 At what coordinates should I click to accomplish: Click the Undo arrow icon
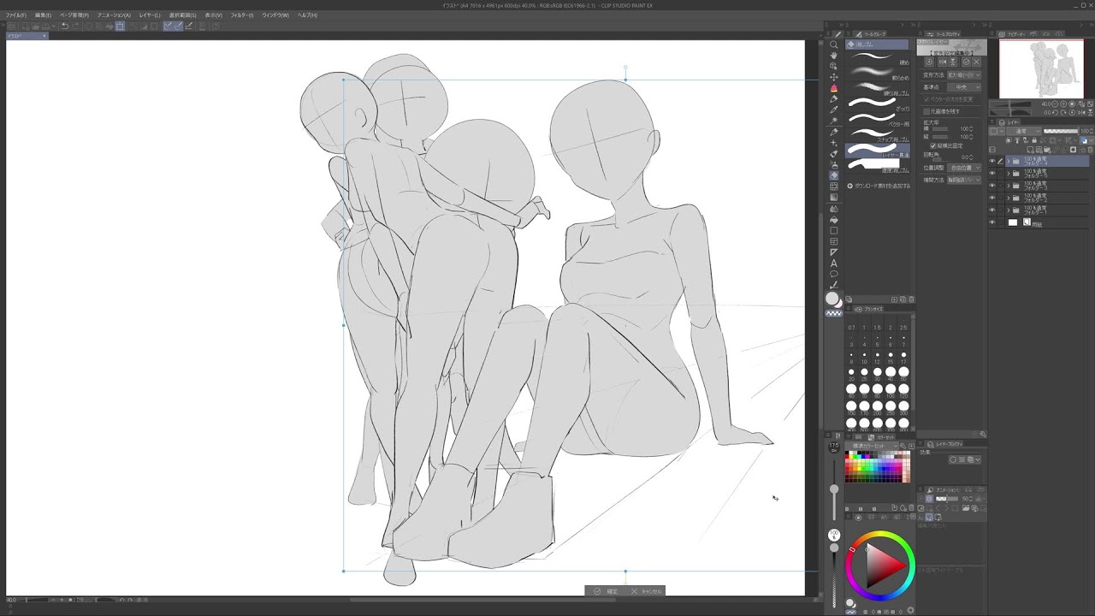click(65, 26)
